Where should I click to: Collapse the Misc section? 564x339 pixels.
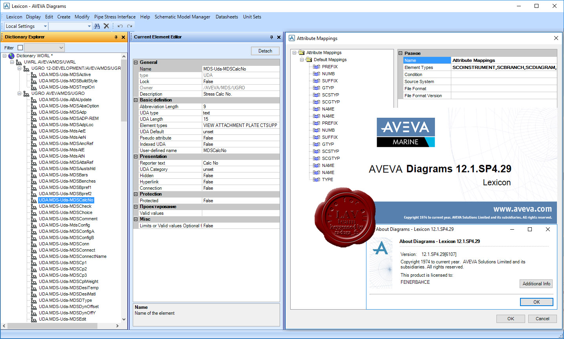[136, 219]
